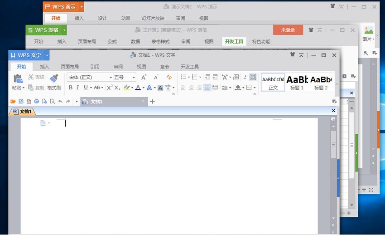Toggle Underline formatting

(x=86, y=87)
